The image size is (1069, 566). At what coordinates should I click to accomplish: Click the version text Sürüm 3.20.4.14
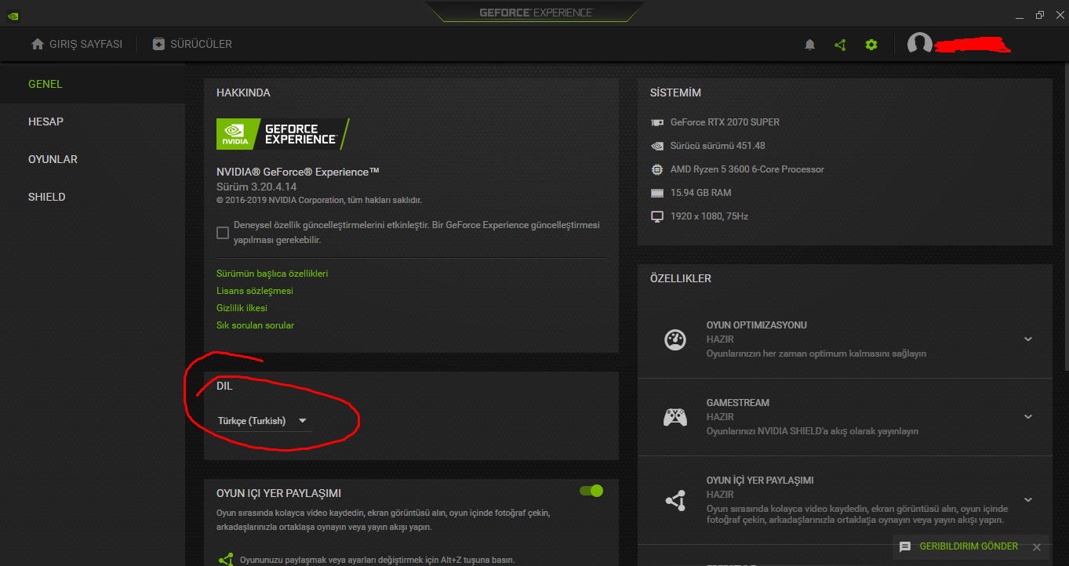(x=256, y=187)
